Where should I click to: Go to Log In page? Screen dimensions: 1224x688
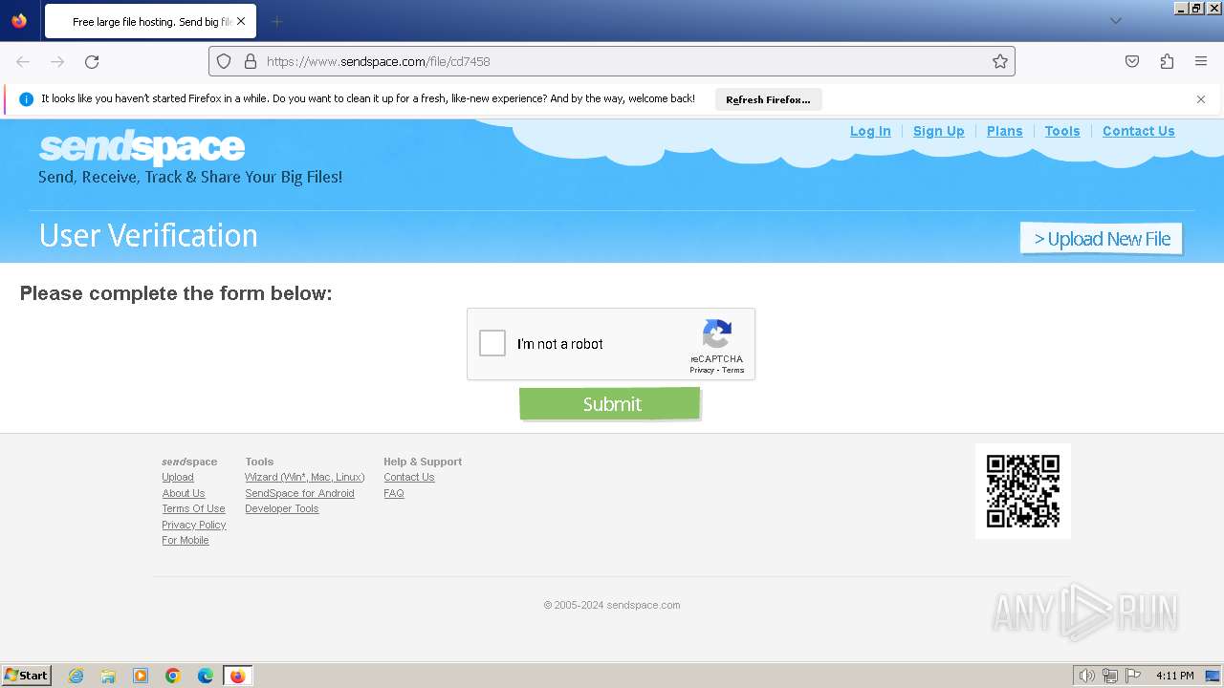pos(870,131)
